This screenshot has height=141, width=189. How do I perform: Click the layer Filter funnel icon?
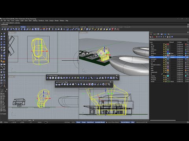(165, 37)
